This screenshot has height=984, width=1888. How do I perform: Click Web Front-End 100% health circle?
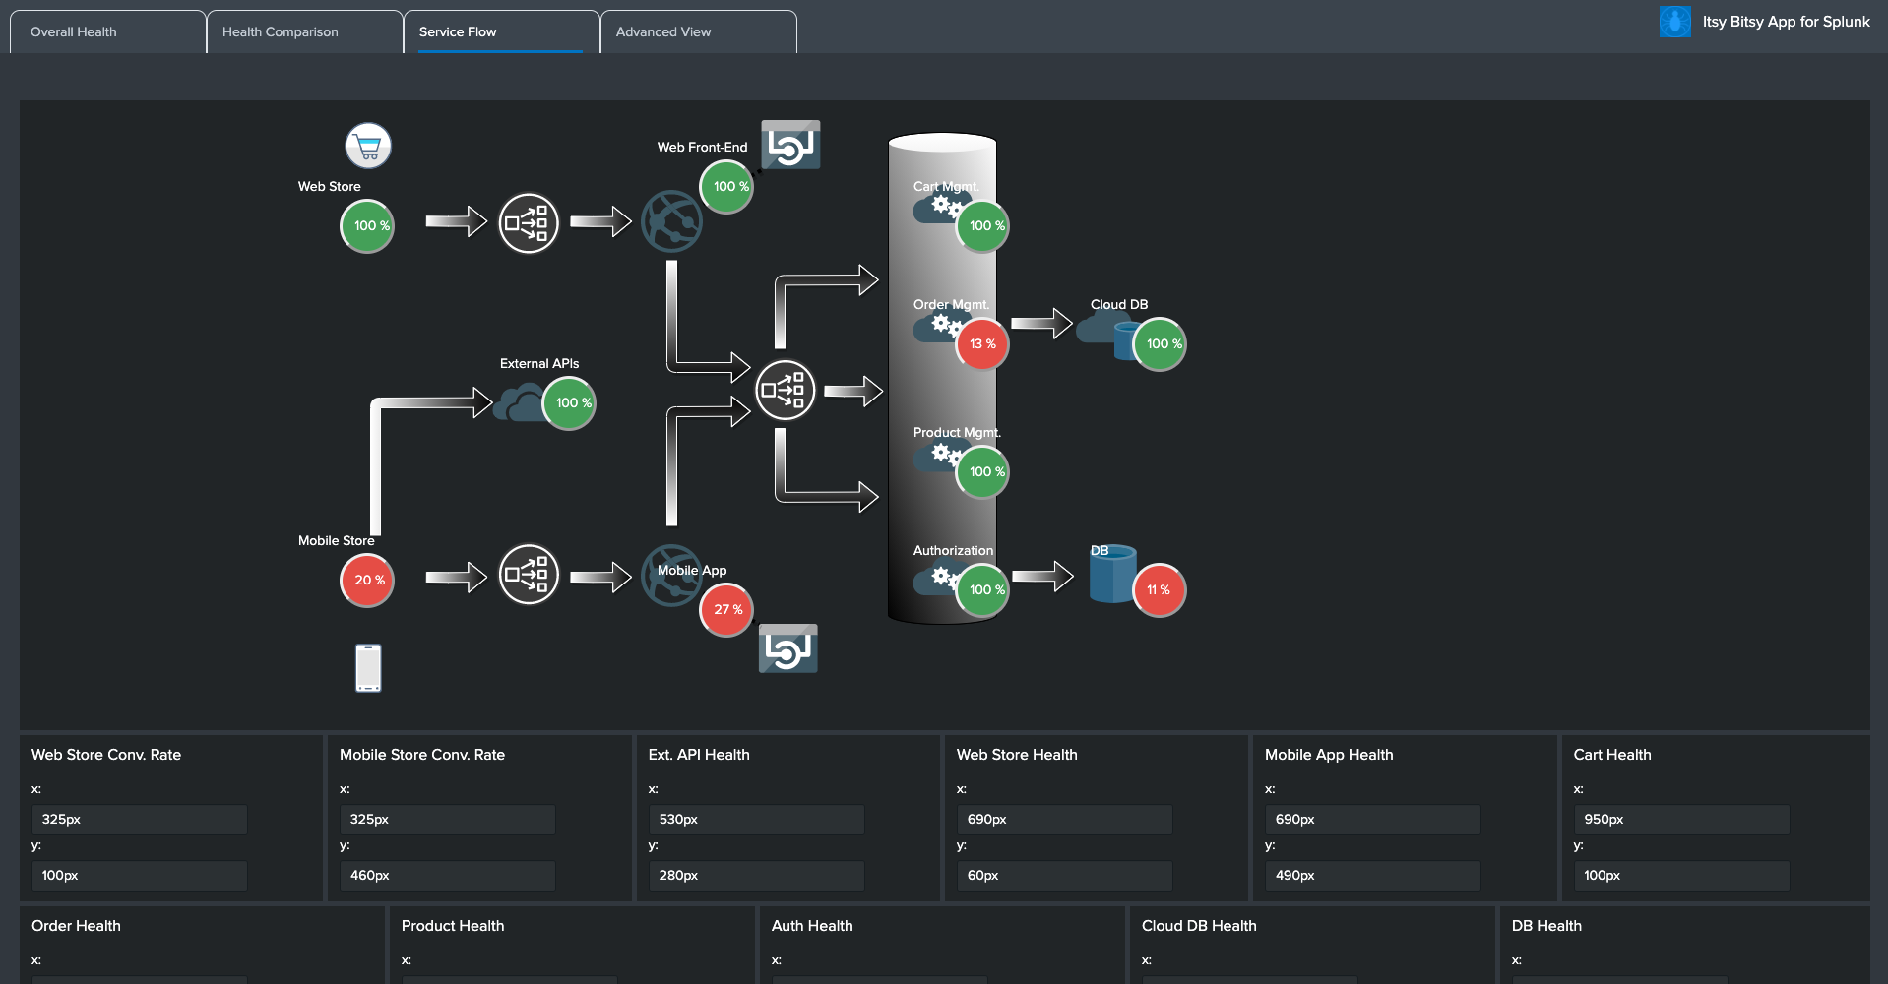pos(726,187)
